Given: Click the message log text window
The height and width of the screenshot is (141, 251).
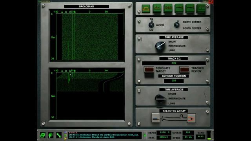Looking at the screenshot, I should coord(105,135).
